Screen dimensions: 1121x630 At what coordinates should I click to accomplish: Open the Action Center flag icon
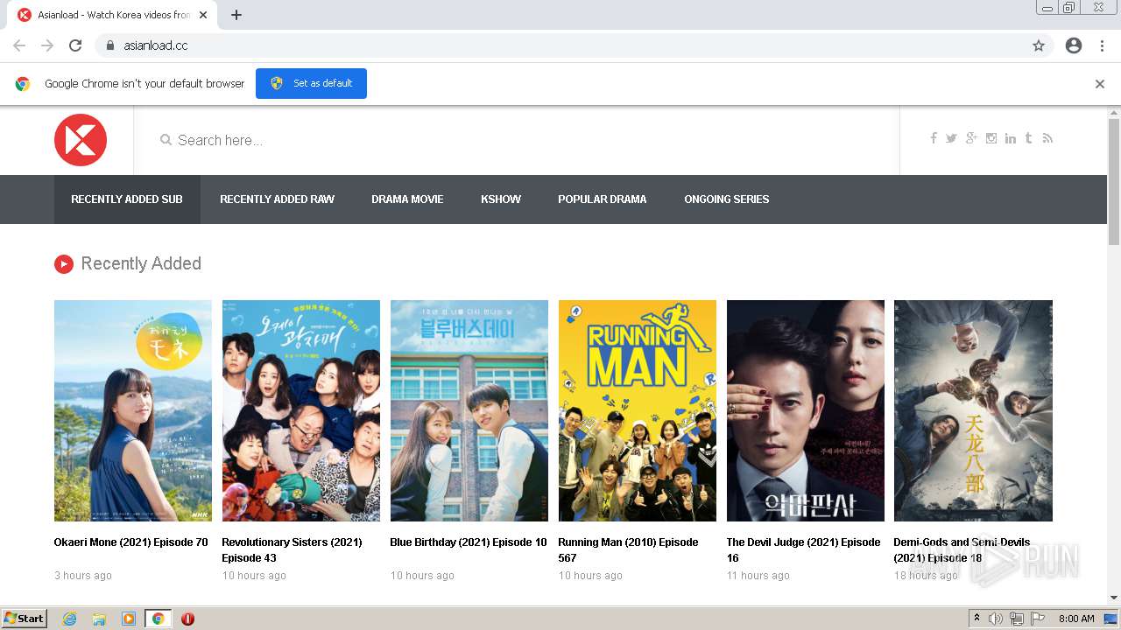[x=1038, y=619]
